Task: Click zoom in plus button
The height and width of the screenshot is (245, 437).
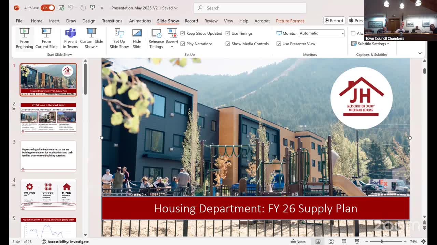Action: [405, 242]
